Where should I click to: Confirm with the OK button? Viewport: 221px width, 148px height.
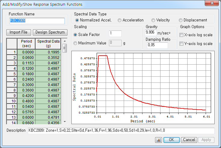click(172, 140)
